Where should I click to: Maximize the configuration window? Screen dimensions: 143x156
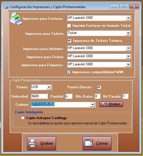point(124,7)
